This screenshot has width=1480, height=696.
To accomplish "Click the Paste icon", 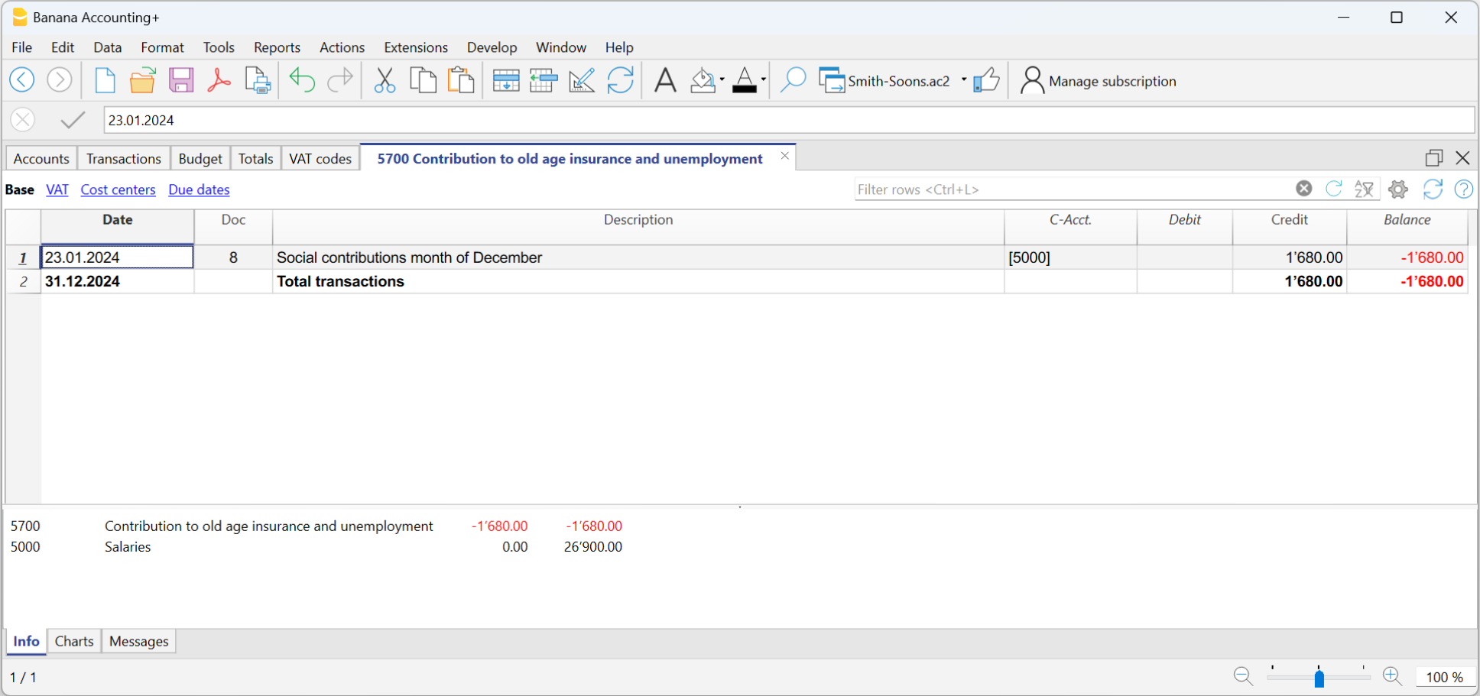I will [x=461, y=79].
